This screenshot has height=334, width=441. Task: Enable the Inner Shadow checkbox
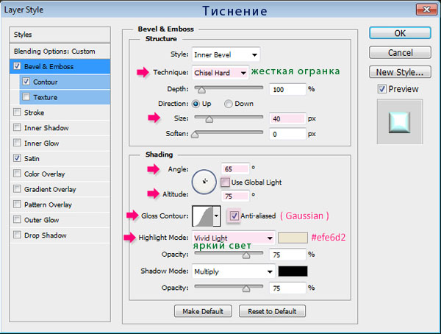17,127
